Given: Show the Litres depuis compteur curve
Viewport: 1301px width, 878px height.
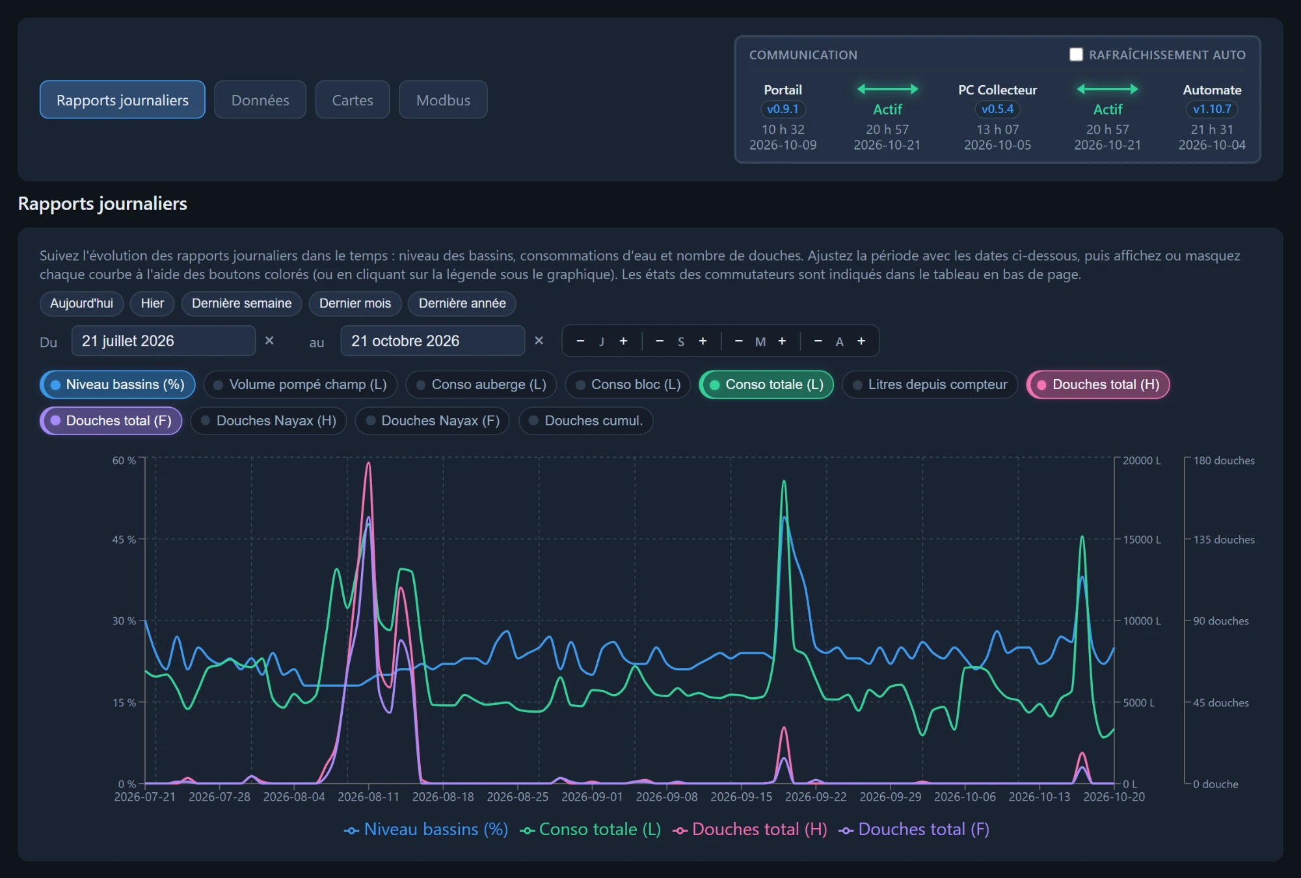Looking at the screenshot, I should [x=930, y=384].
